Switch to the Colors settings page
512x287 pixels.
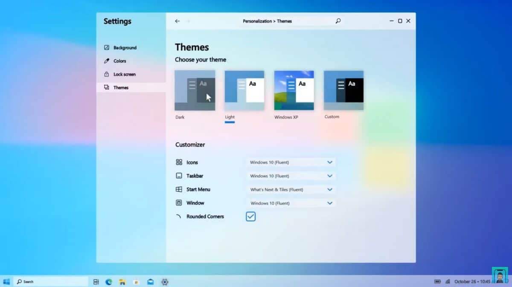120,61
